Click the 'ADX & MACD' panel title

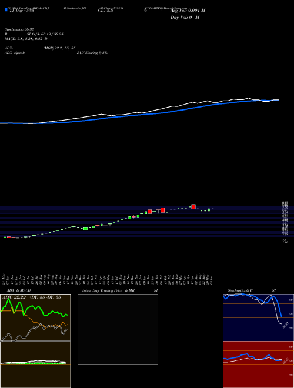[x=19, y=290]
